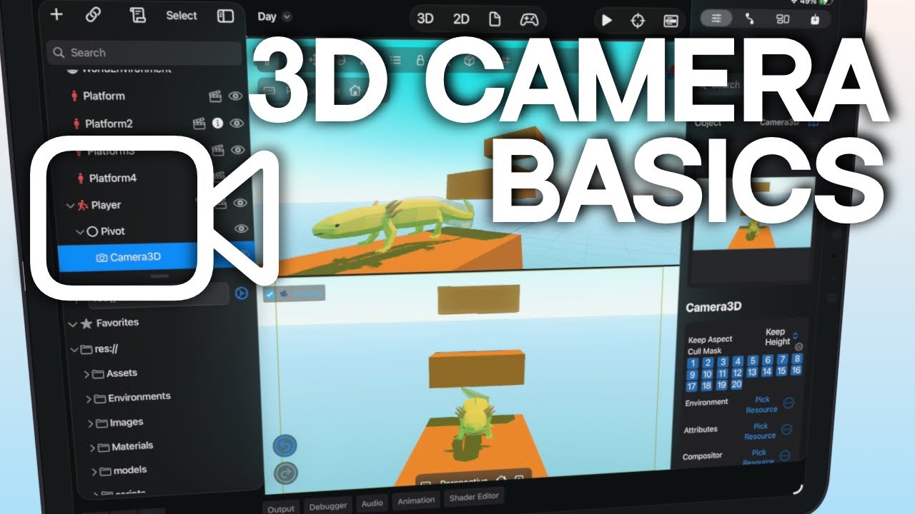915x514 pixels.
Task: Click the scene tree Search field
Action: [144, 53]
